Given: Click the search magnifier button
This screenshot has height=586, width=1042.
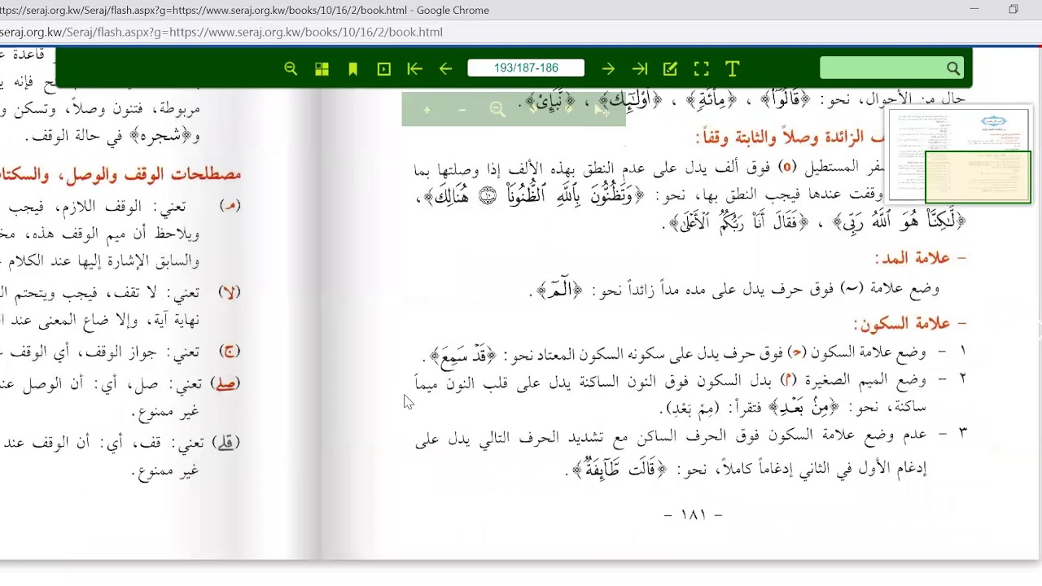Looking at the screenshot, I should (x=953, y=69).
